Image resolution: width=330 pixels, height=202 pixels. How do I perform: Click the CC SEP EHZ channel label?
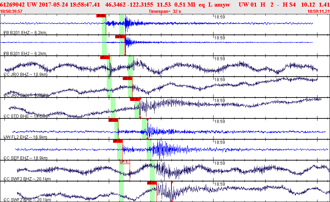(x=25, y=158)
